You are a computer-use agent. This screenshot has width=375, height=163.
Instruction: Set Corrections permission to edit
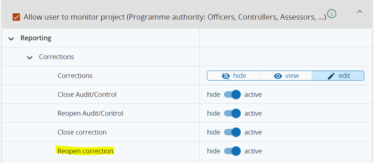coord(338,76)
